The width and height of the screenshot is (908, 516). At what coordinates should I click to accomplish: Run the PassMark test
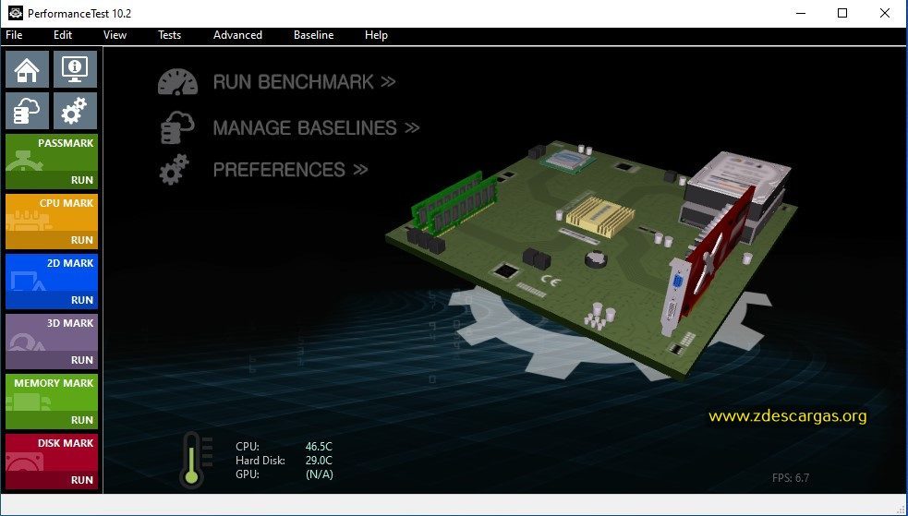pyautogui.click(x=81, y=180)
